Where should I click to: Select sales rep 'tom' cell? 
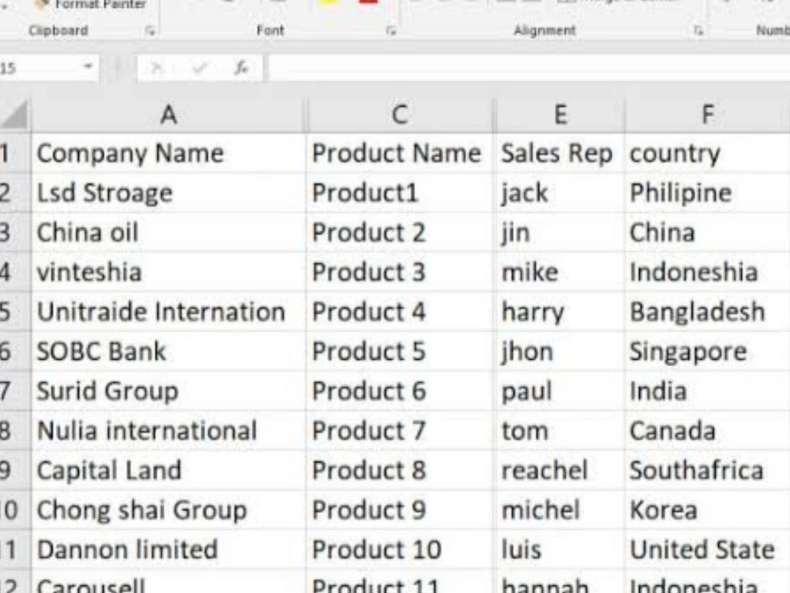pyautogui.click(x=560, y=431)
